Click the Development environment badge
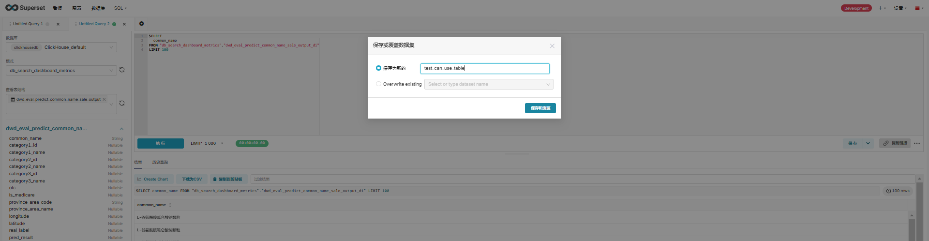 [x=856, y=8]
